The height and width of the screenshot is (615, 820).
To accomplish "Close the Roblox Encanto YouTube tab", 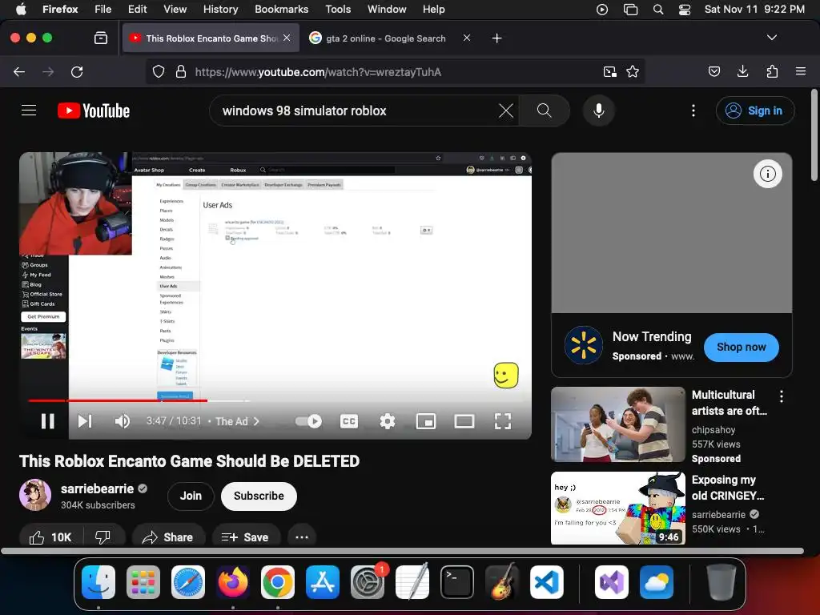I will (287, 38).
